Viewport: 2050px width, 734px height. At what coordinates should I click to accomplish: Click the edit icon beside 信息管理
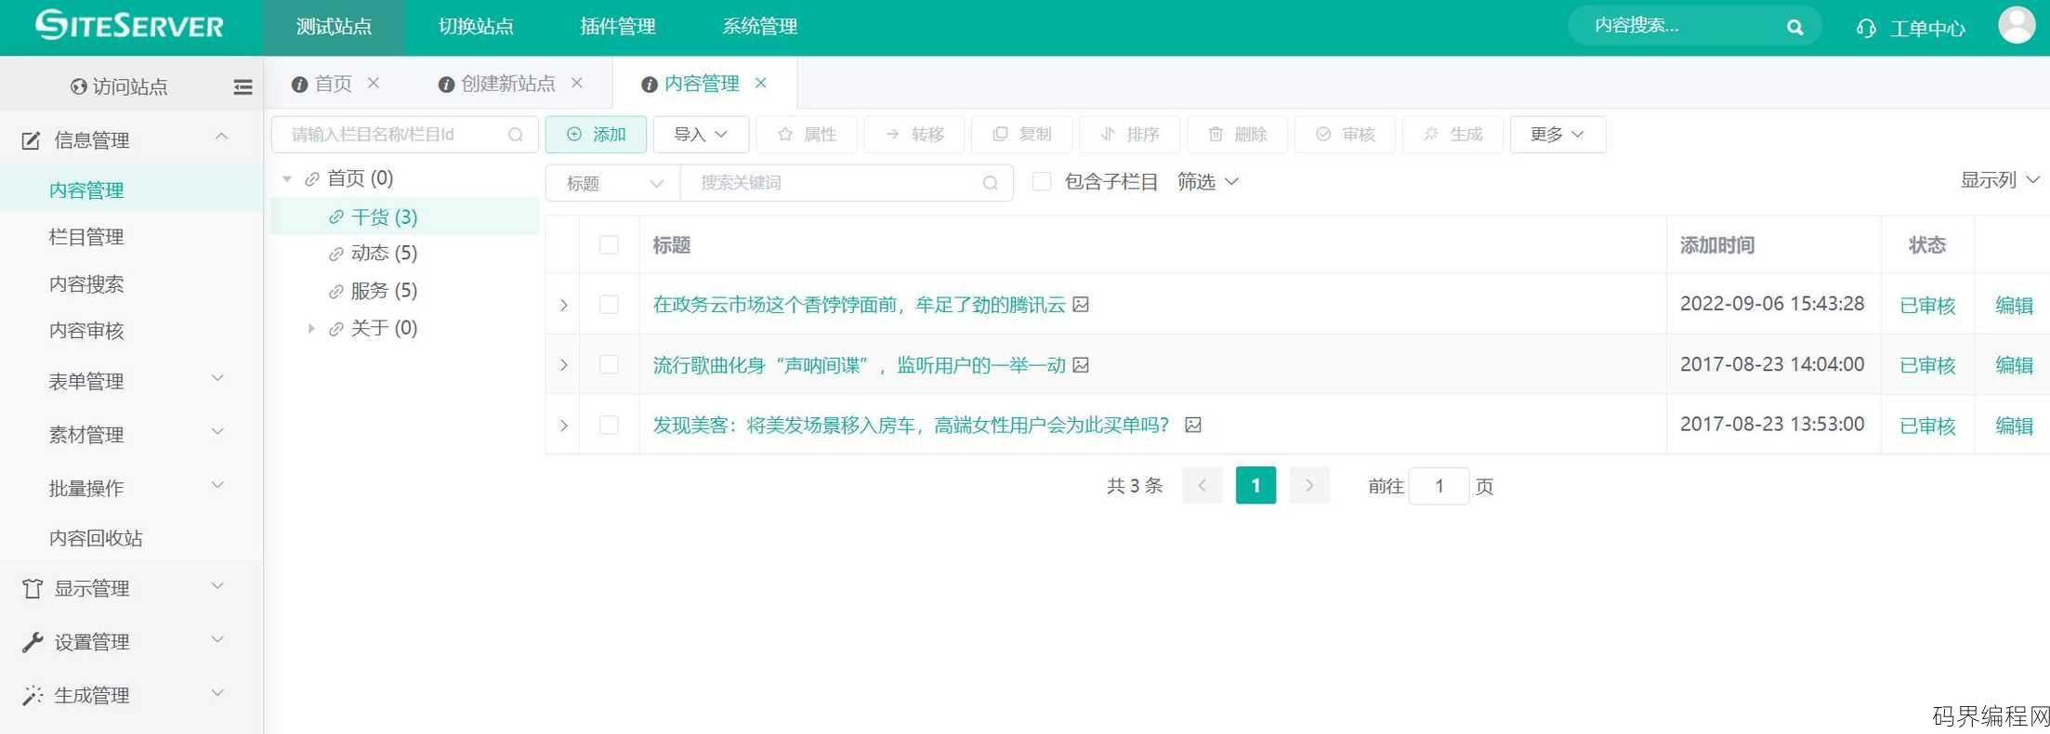tap(31, 140)
